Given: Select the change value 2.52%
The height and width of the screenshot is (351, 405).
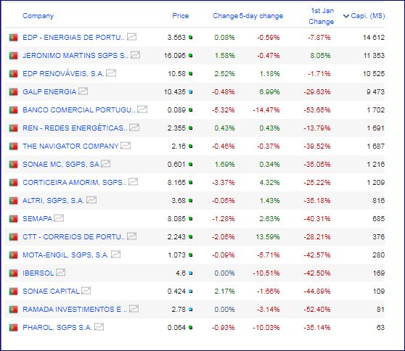Looking at the screenshot, I should (224, 73).
